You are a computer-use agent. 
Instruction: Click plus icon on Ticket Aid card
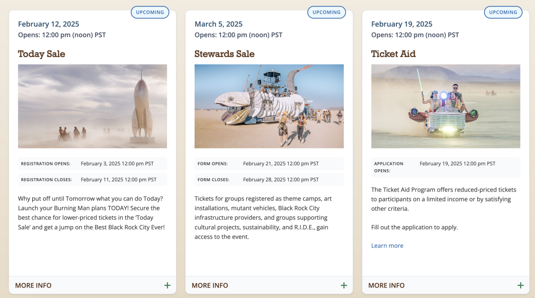pos(521,286)
